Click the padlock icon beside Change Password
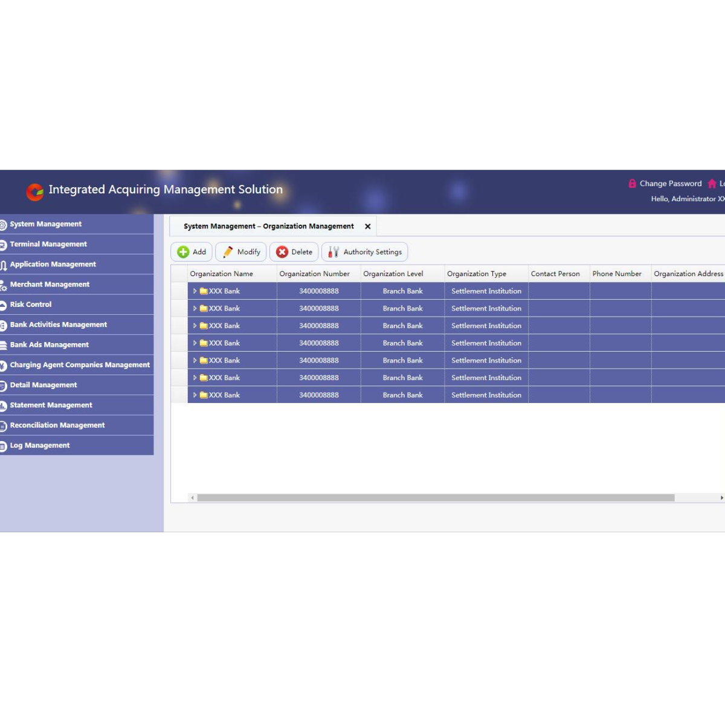The image size is (725, 725). click(633, 183)
